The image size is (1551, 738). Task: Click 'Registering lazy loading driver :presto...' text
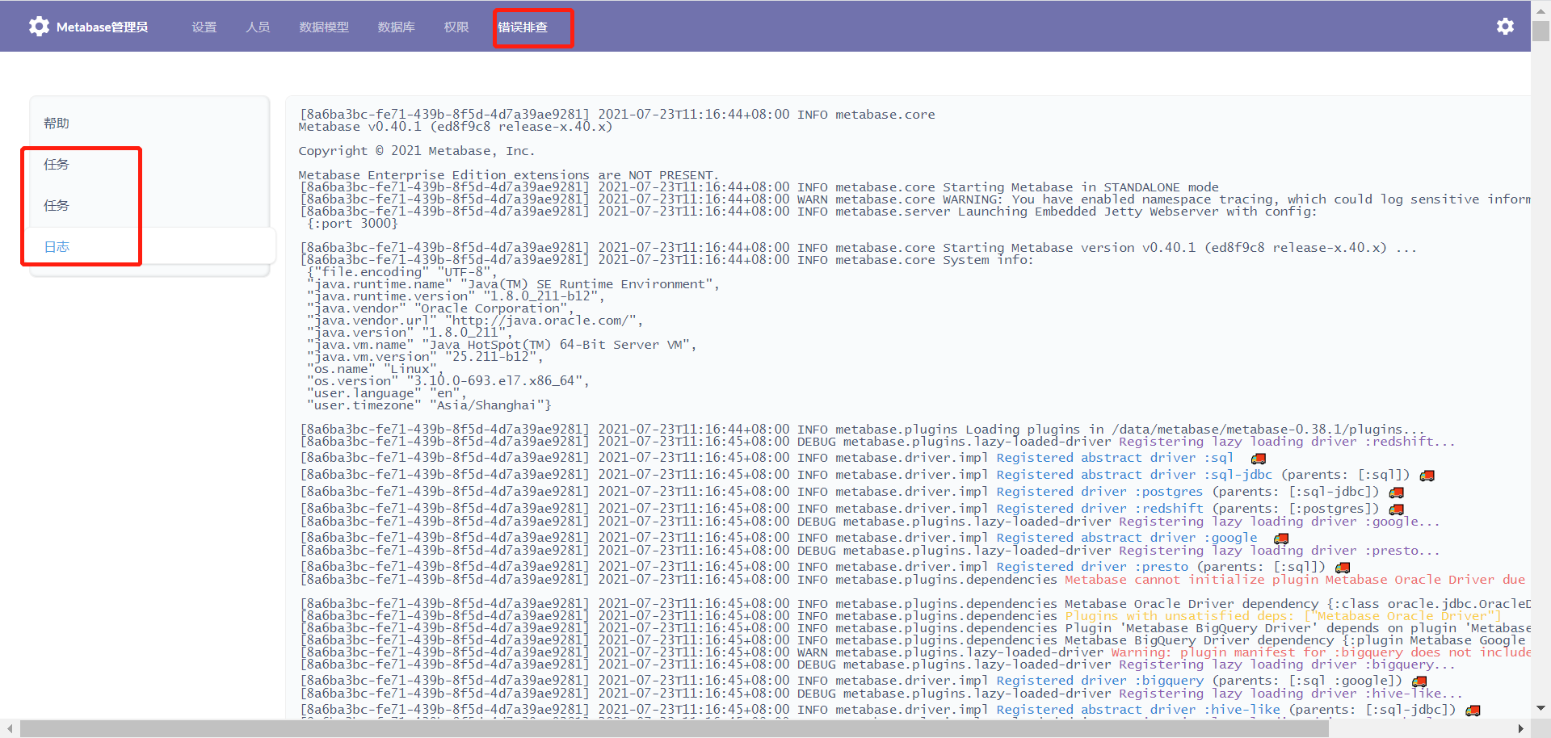coord(1280,551)
